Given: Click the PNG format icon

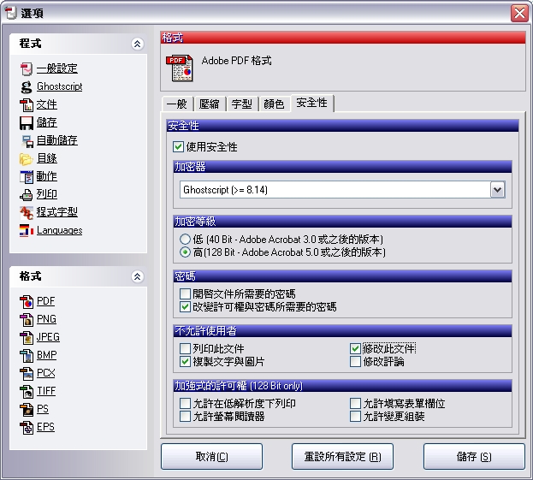Looking at the screenshot, I should point(27,319).
